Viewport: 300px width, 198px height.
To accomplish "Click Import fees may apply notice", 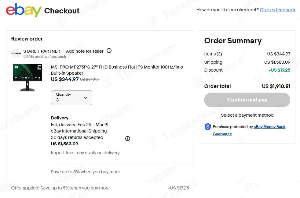I will [85, 153].
